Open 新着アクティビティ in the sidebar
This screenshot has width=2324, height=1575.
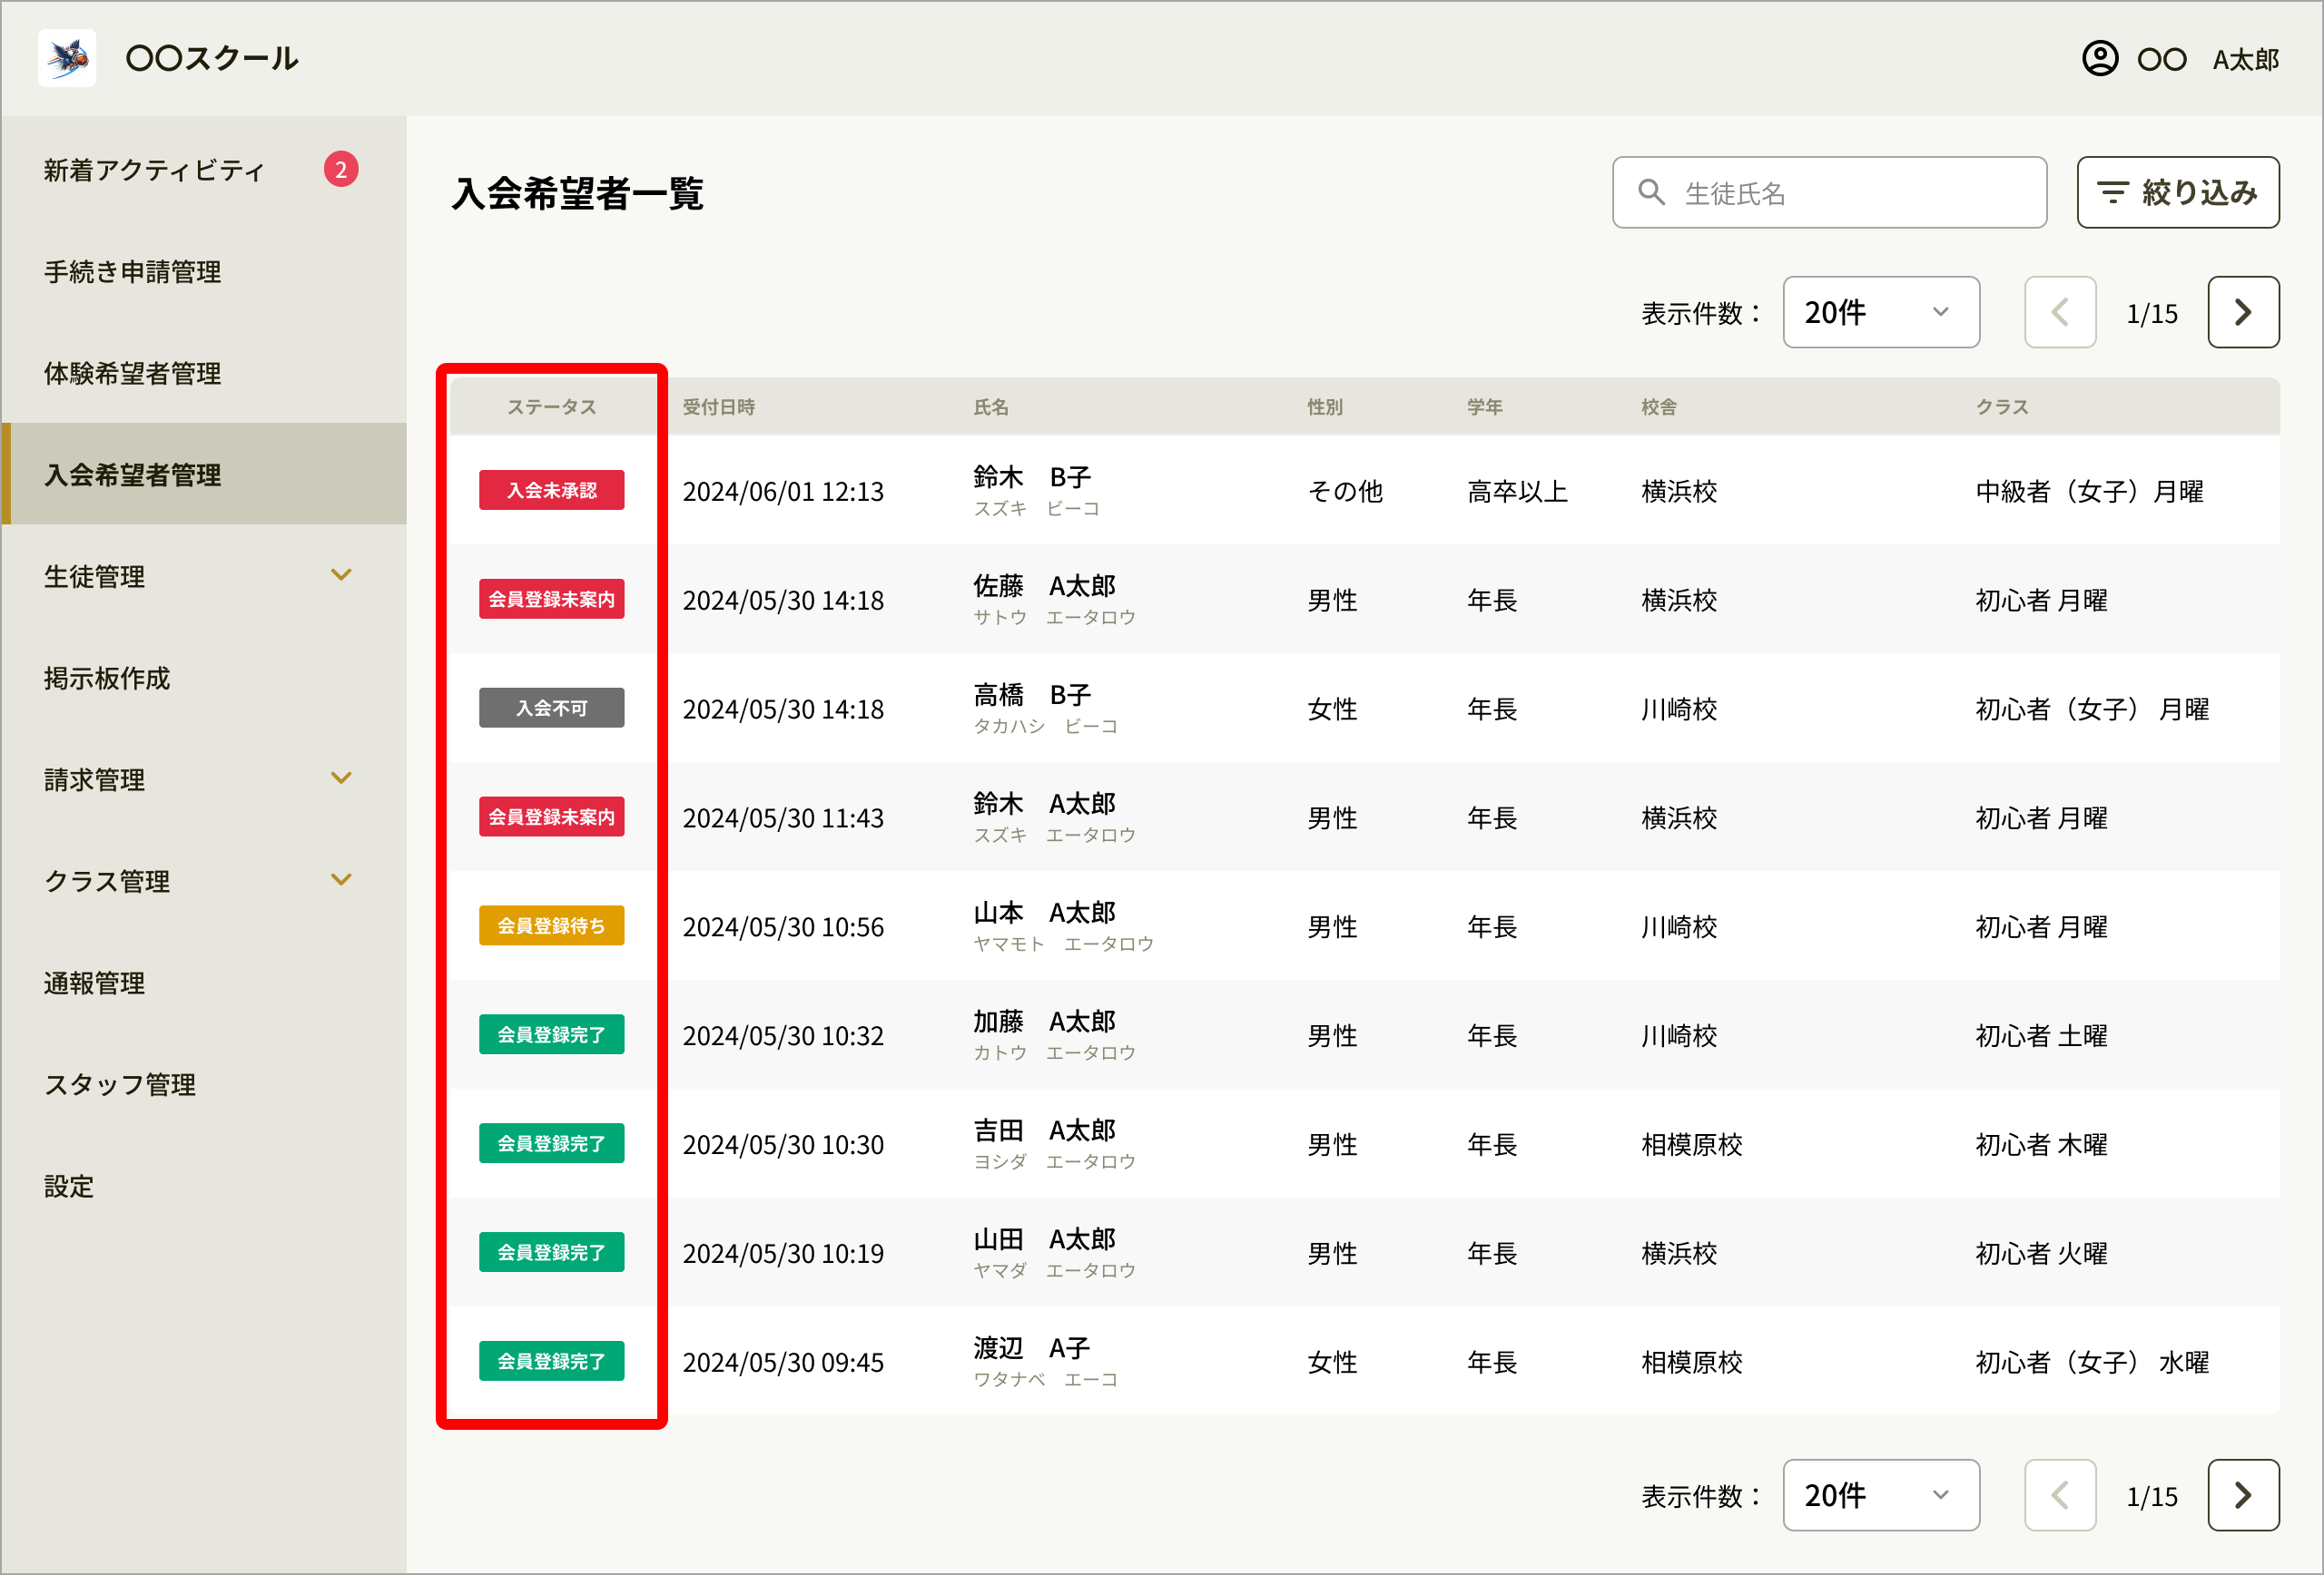[x=203, y=170]
